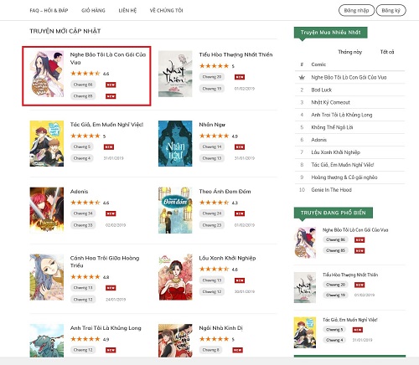Open the Adonis cover image
419x365 pixels.
(47, 210)
